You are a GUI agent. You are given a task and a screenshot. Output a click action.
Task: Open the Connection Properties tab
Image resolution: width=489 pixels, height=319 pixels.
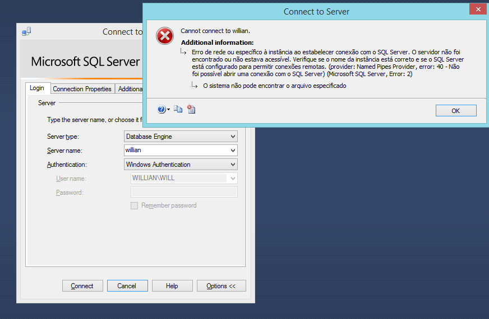82,89
